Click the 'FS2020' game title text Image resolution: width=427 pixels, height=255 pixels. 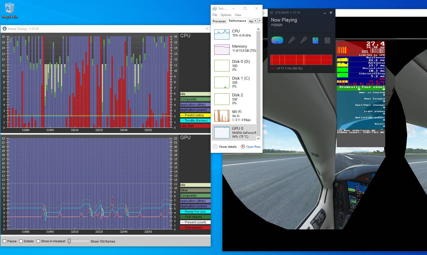click(x=277, y=25)
